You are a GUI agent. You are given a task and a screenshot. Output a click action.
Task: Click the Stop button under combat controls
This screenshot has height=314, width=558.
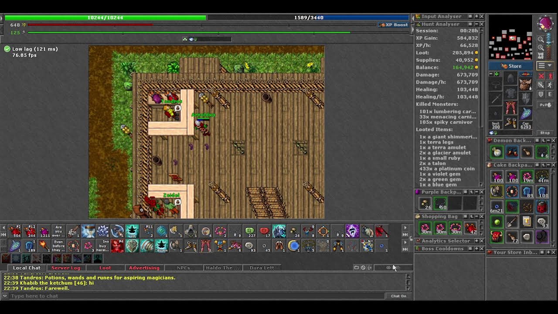545,133
